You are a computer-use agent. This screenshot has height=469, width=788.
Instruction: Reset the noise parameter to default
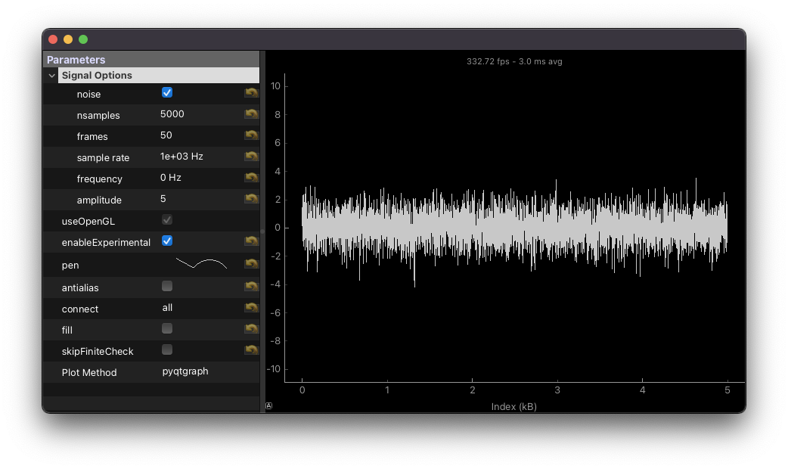click(250, 92)
